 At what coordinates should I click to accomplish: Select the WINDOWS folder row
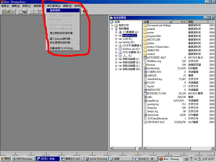tap(179, 50)
